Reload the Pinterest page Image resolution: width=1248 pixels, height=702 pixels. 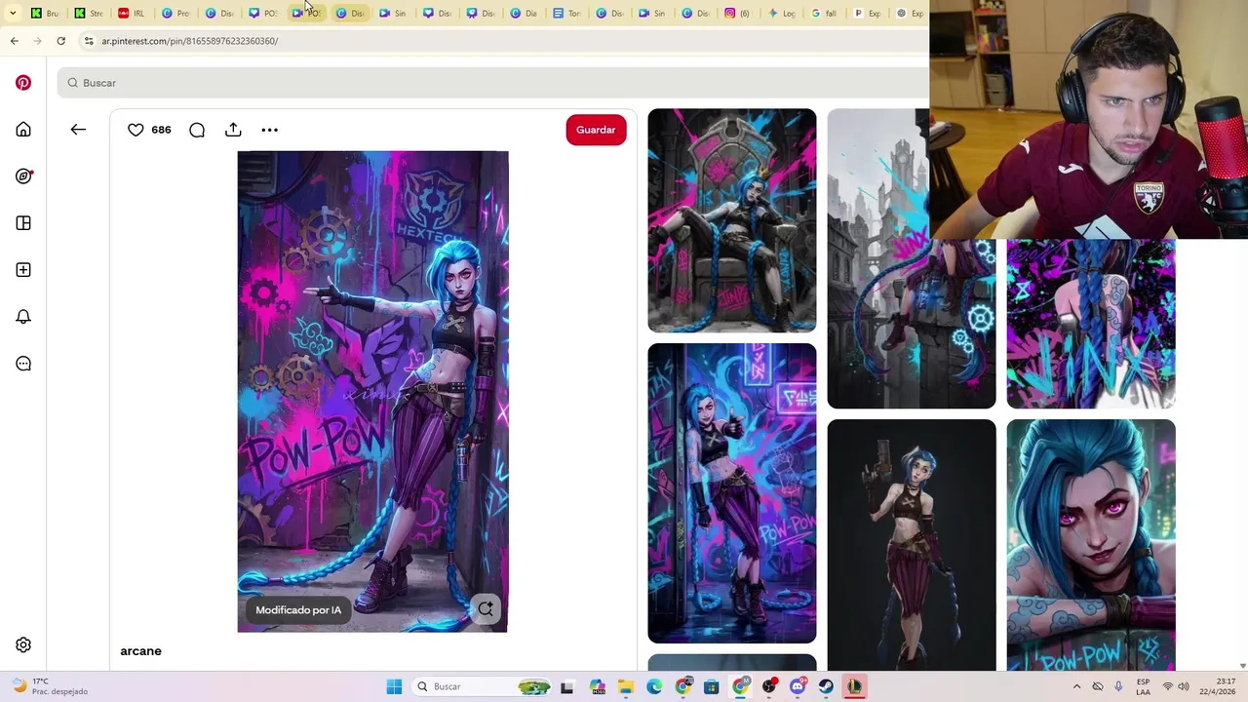[x=60, y=41]
